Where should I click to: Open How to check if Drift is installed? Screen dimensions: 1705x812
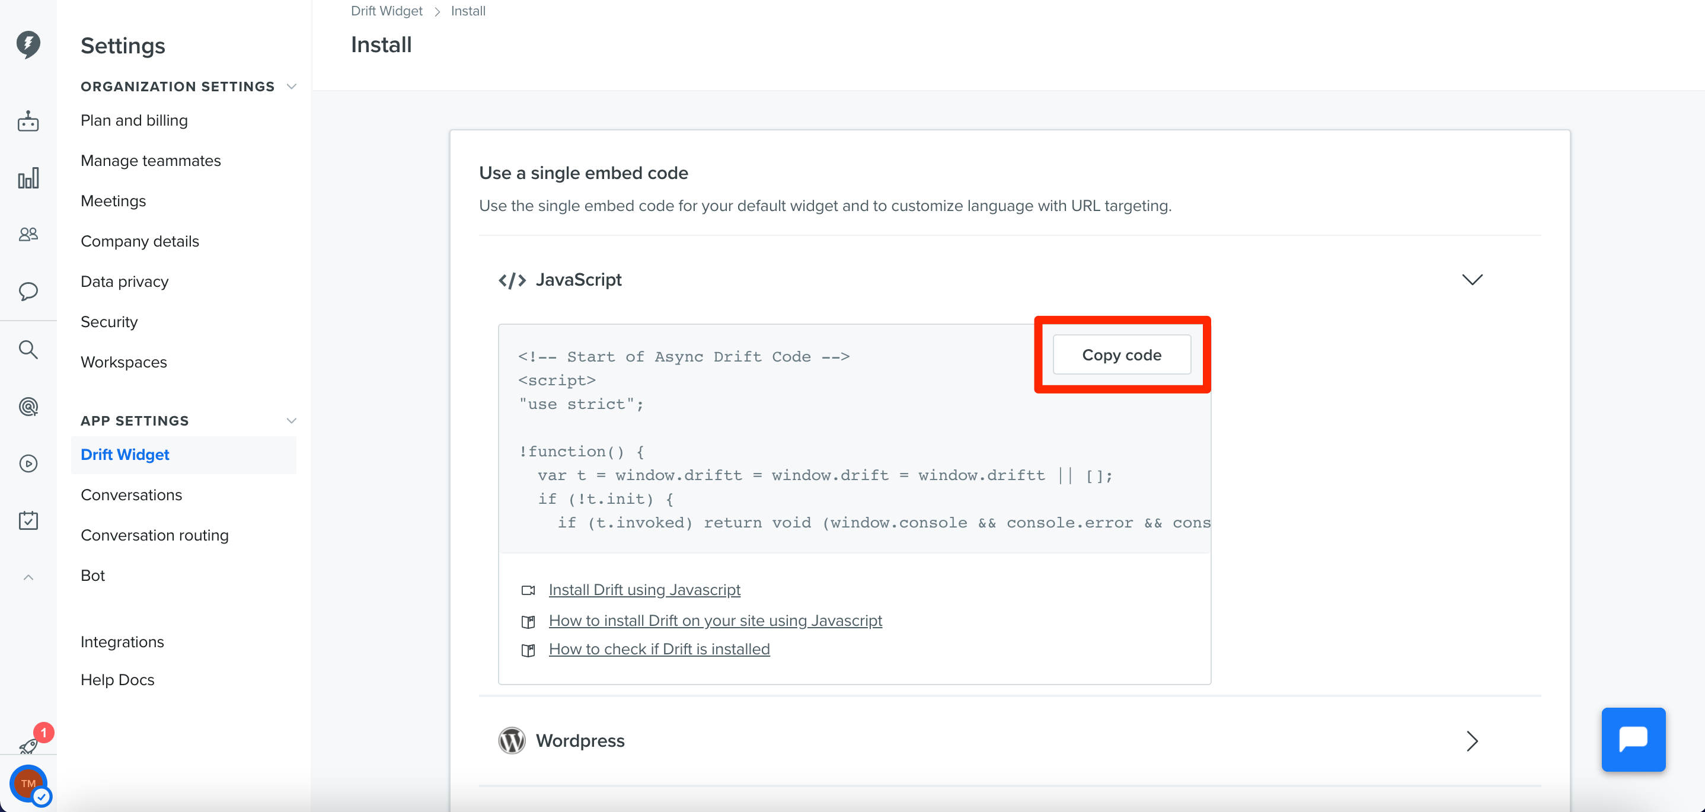click(659, 648)
